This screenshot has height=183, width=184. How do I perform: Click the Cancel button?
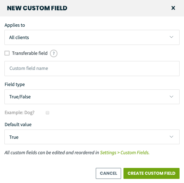point(108,173)
